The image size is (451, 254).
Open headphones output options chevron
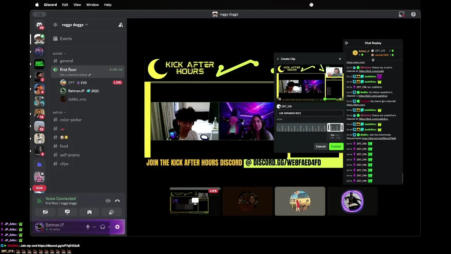click(109, 227)
